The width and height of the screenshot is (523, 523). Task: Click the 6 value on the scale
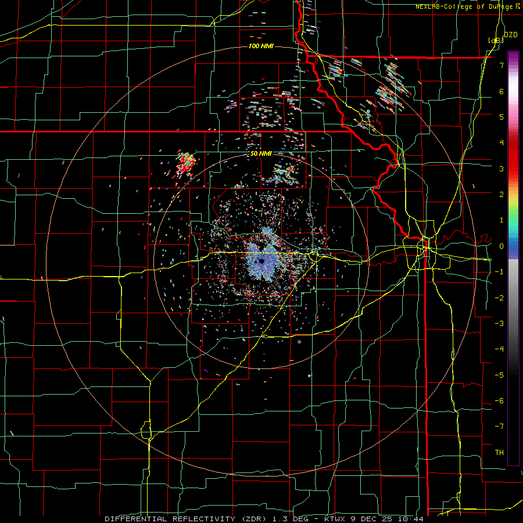pyautogui.click(x=501, y=91)
